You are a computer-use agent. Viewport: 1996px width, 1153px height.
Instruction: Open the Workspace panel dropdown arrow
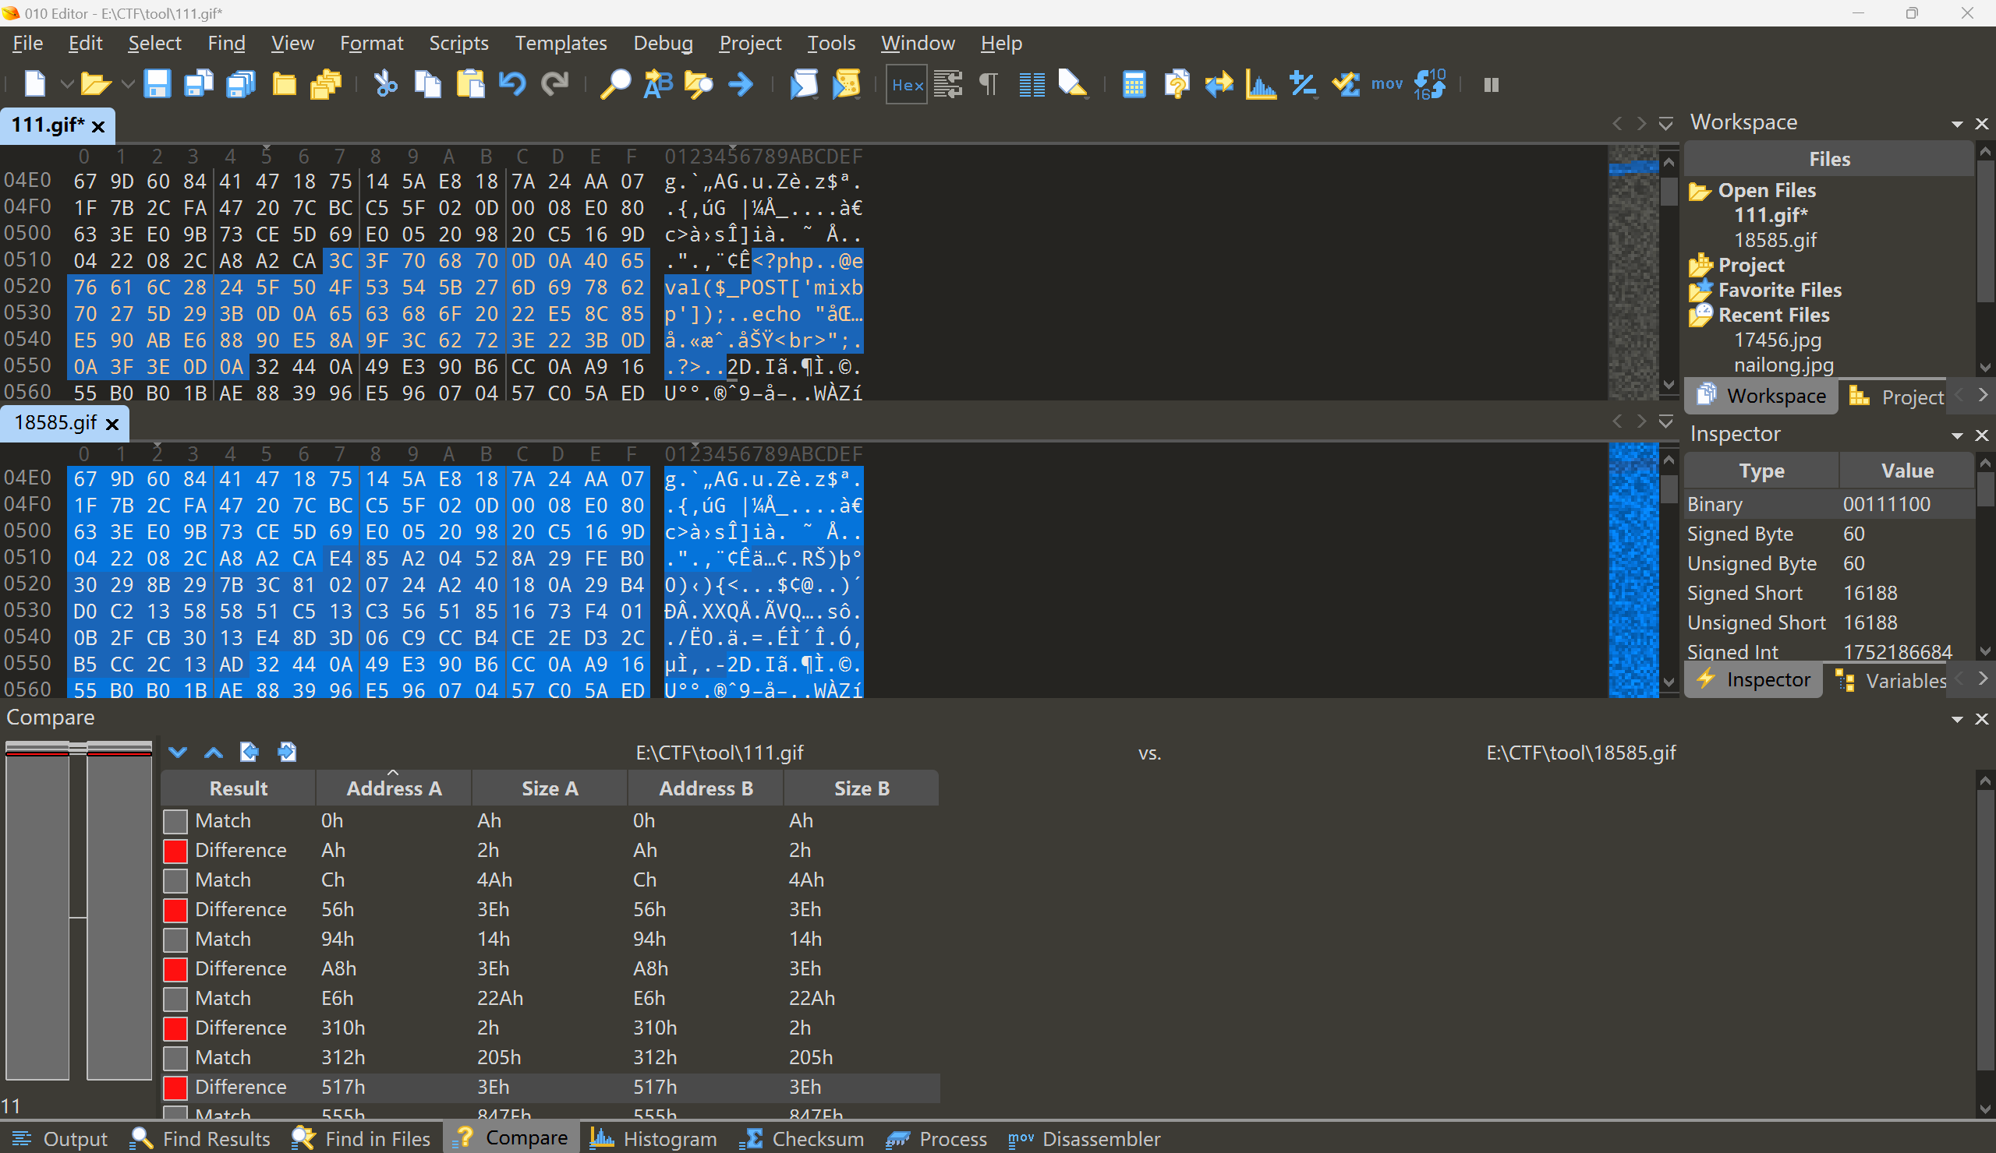click(x=1957, y=124)
